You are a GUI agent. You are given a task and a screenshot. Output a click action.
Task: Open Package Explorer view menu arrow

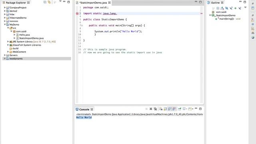pos(60,2)
